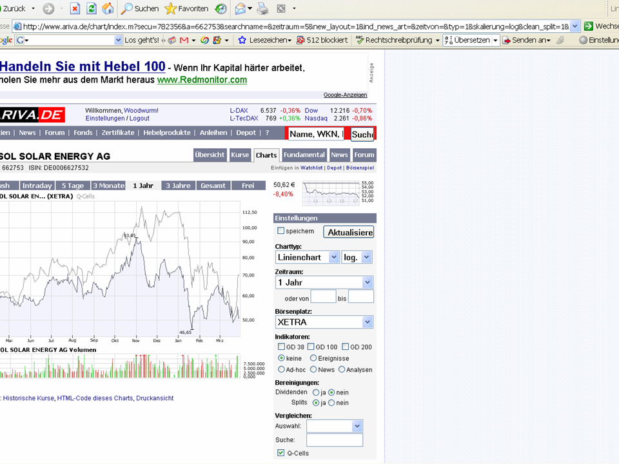Image resolution: width=619 pixels, height=464 pixels.
Task: Select the Ad-hoc radio button
Action: coord(281,369)
